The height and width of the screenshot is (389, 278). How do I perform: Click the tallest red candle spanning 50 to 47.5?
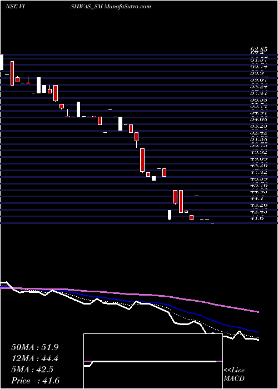[x=142, y=160]
